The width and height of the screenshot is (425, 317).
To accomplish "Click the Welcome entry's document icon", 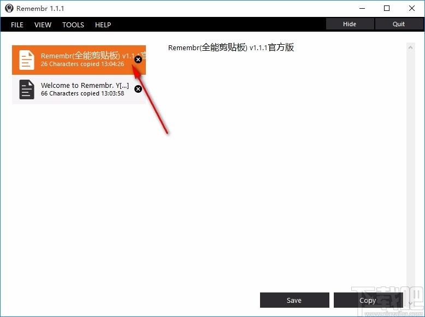I will point(27,89).
